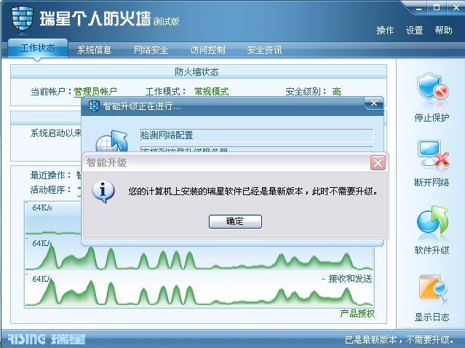This screenshot has height=348, width=465.
Task: Click the upgrade message text in the dialog
Action: click(x=253, y=191)
